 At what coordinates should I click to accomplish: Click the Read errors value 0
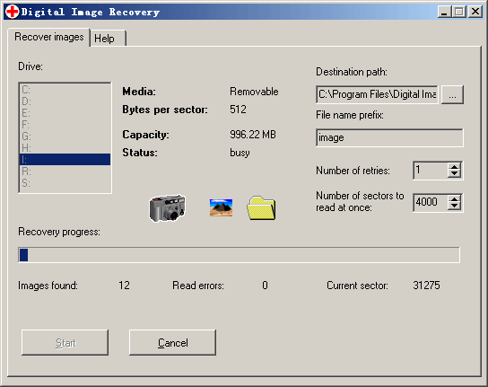click(x=265, y=286)
